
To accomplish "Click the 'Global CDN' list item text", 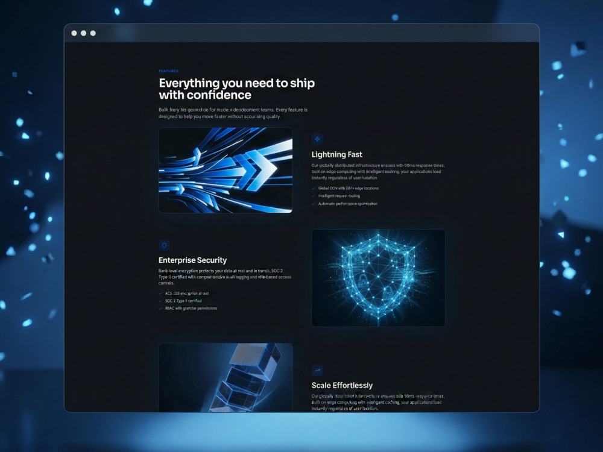I will click(349, 188).
